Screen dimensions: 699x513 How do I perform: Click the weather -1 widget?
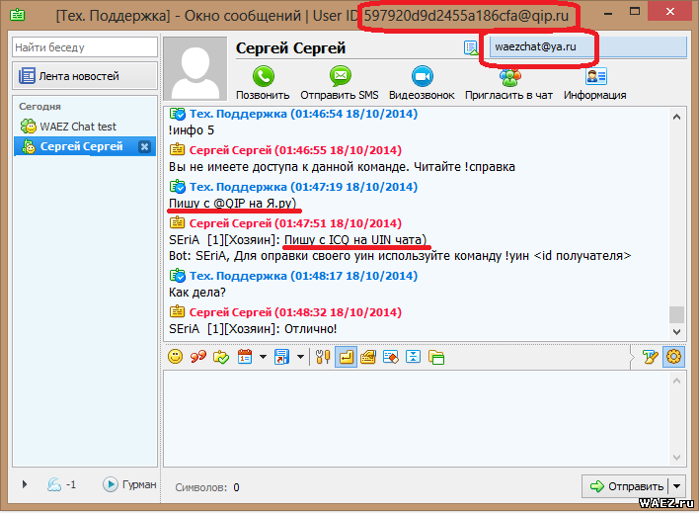click(61, 484)
